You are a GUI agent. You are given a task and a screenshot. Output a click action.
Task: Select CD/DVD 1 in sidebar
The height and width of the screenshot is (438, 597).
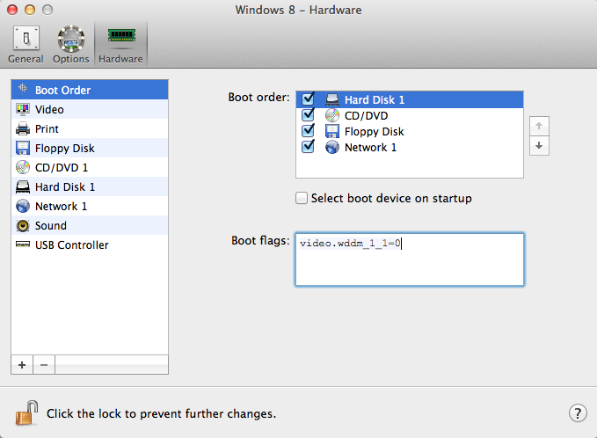[x=90, y=168]
